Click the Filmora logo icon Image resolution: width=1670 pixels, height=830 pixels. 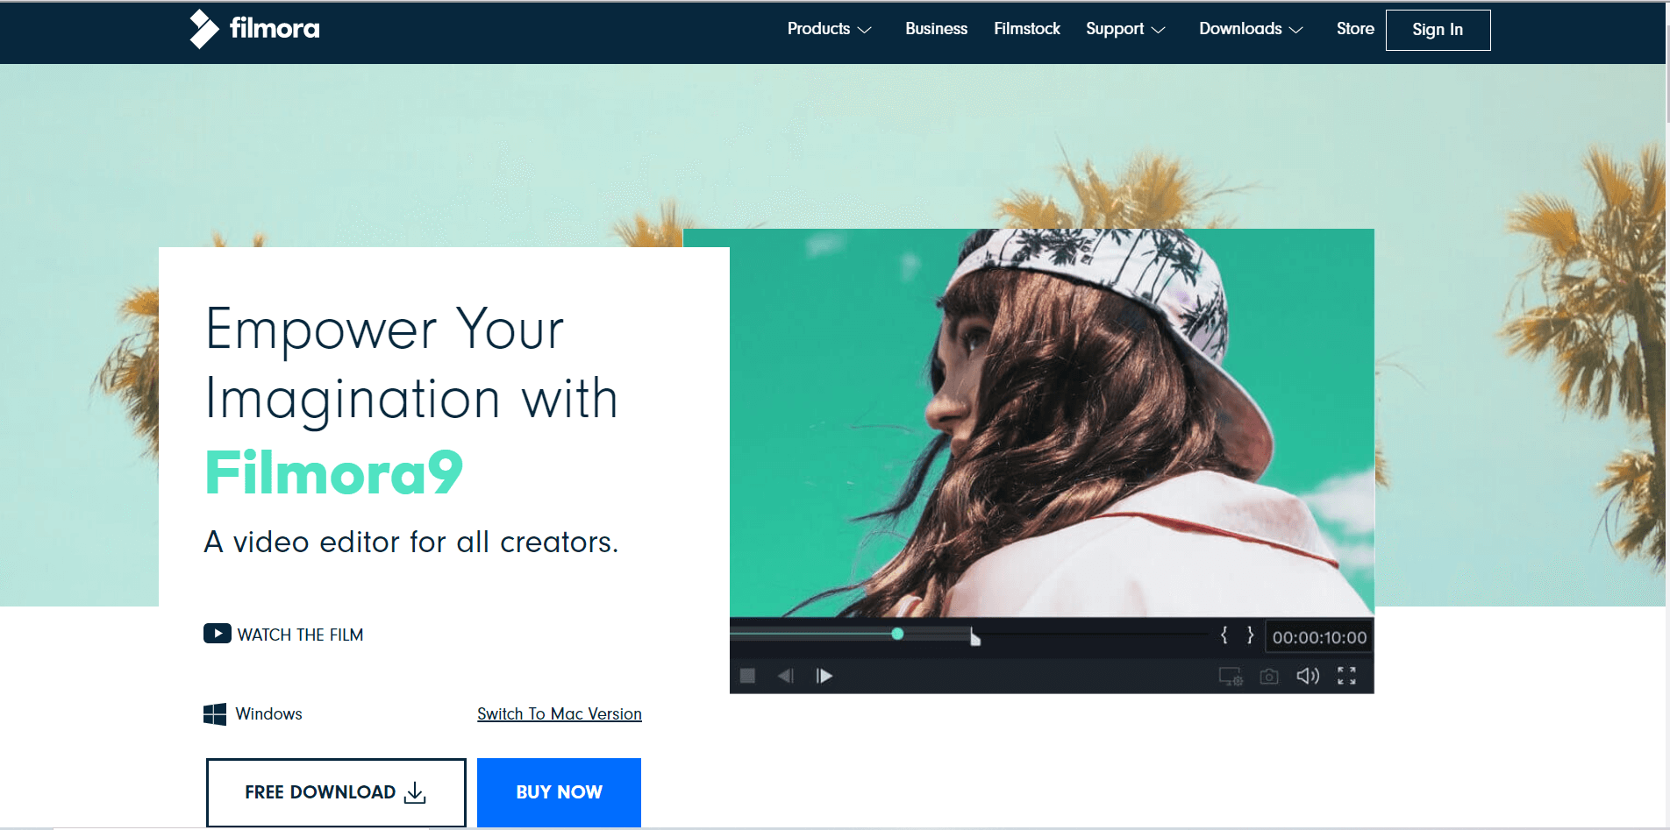click(203, 29)
